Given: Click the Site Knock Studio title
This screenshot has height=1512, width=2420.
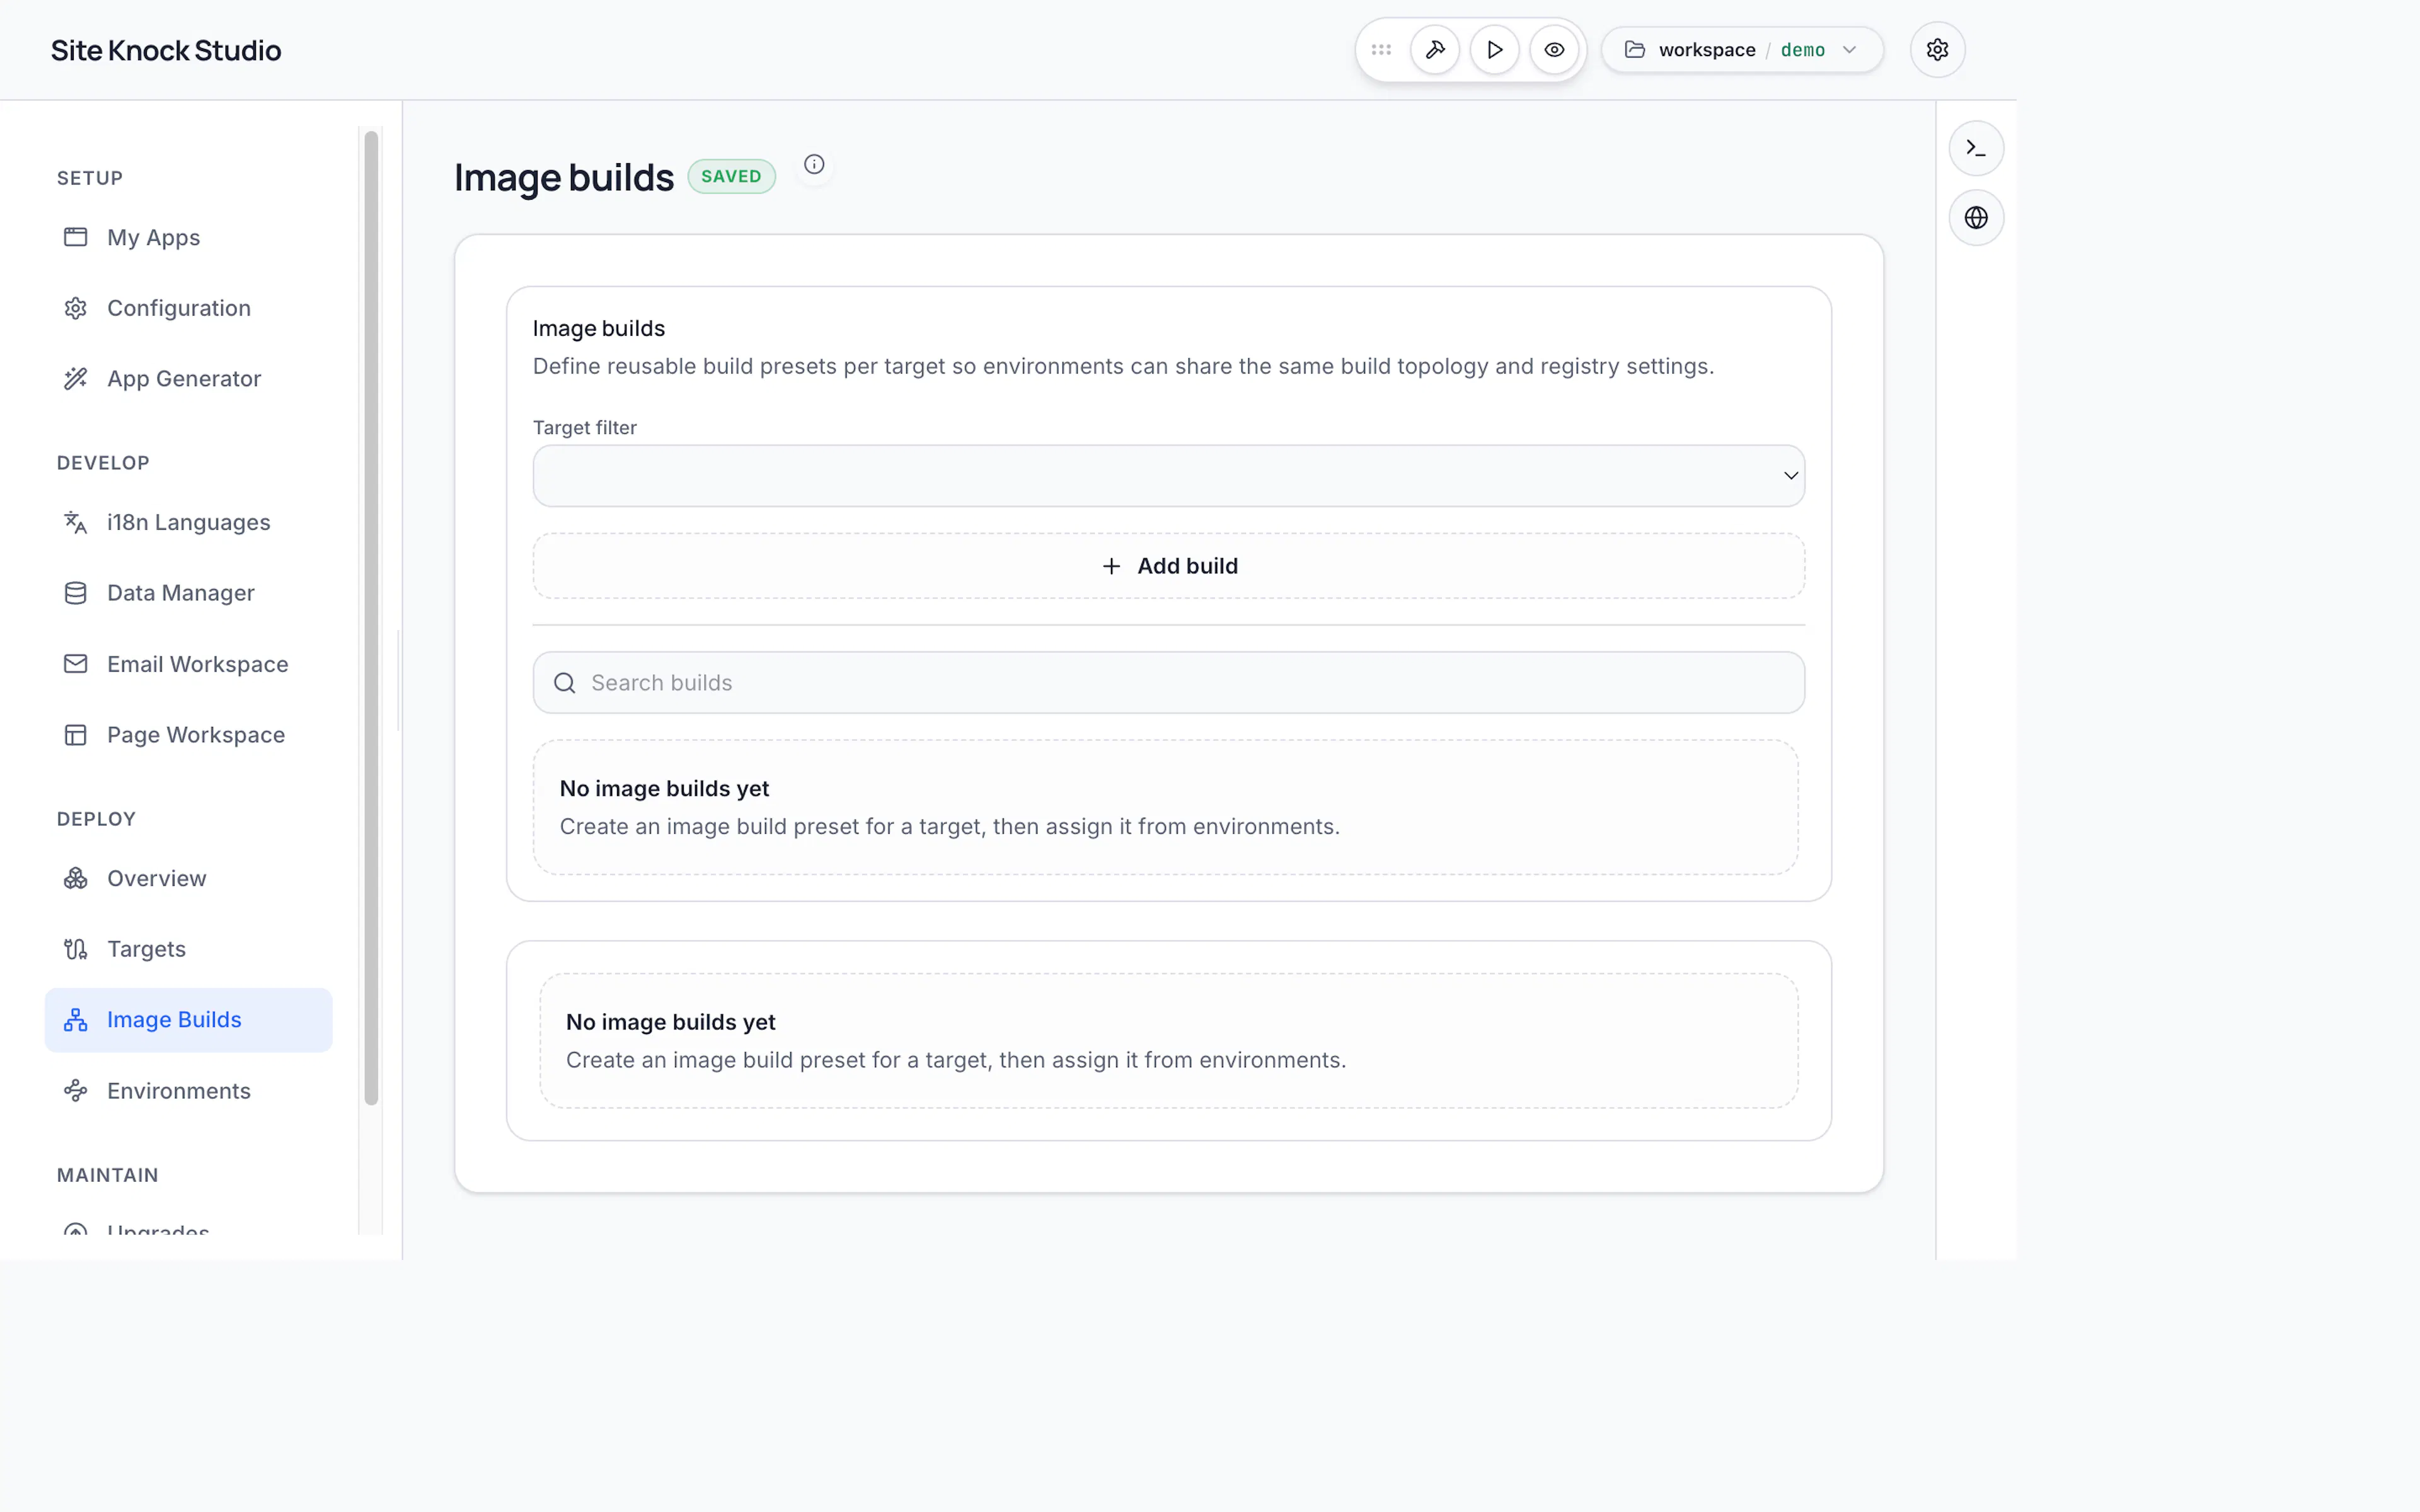Looking at the screenshot, I should tap(166, 50).
